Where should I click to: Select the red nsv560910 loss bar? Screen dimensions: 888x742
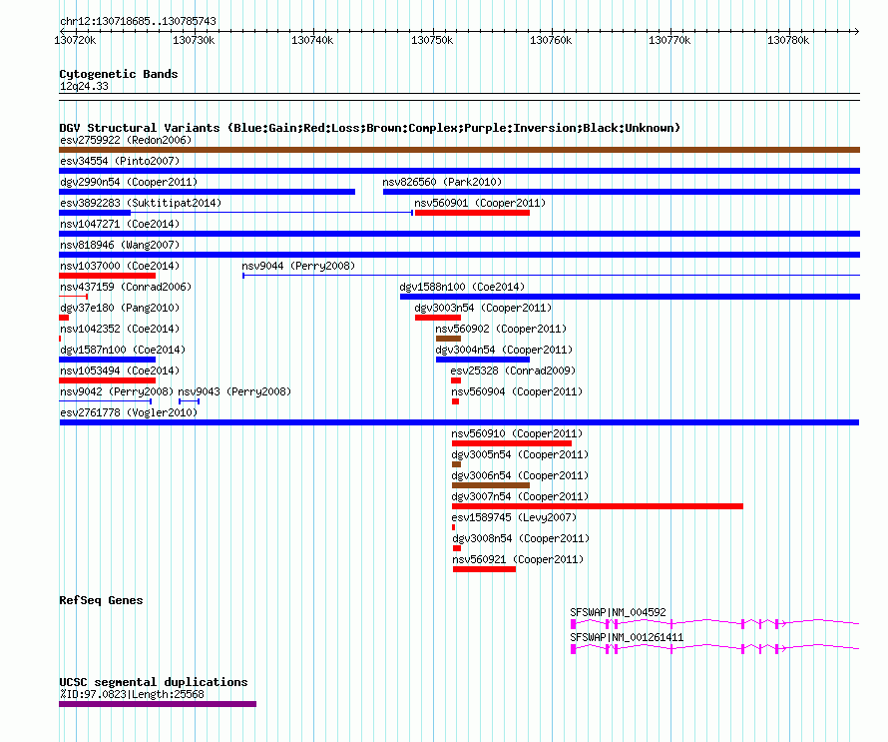tap(512, 443)
